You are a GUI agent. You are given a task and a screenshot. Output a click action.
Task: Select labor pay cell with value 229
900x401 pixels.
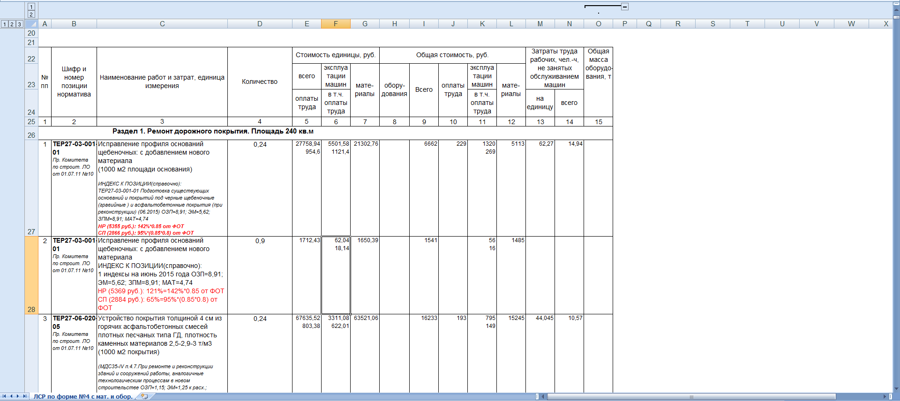pyautogui.click(x=453, y=188)
